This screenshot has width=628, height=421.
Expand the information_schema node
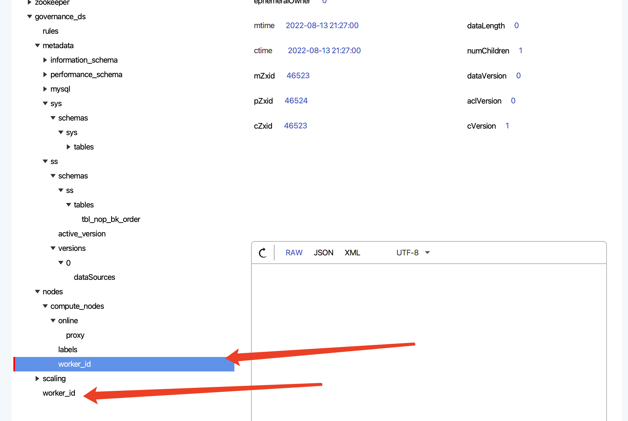[x=45, y=60]
